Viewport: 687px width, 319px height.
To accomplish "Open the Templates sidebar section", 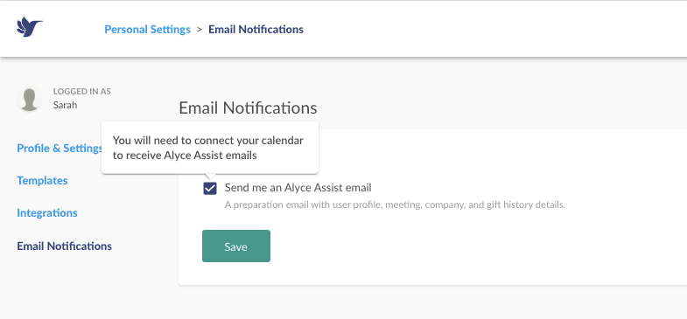I will [x=42, y=180].
